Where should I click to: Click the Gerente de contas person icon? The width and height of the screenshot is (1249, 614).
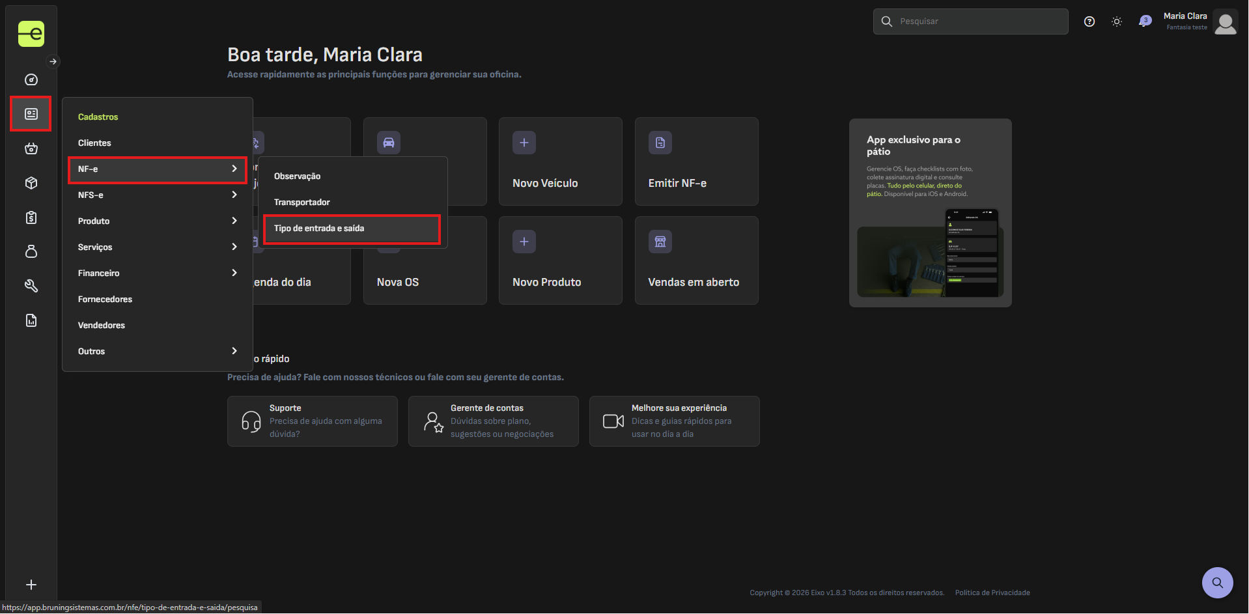433,421
